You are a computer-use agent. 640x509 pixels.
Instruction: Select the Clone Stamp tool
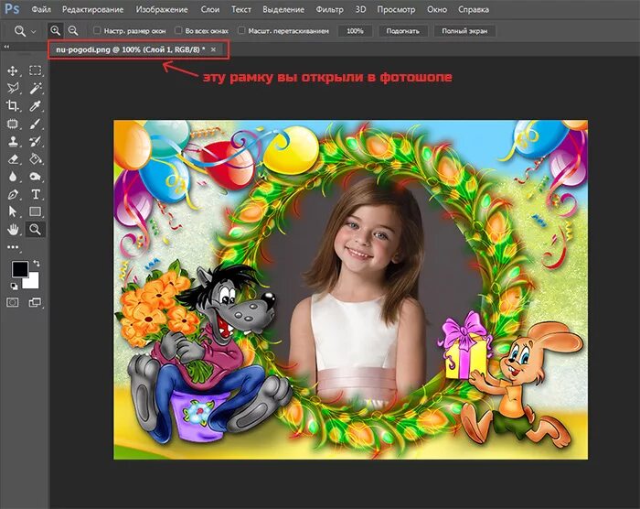[13, 142]
